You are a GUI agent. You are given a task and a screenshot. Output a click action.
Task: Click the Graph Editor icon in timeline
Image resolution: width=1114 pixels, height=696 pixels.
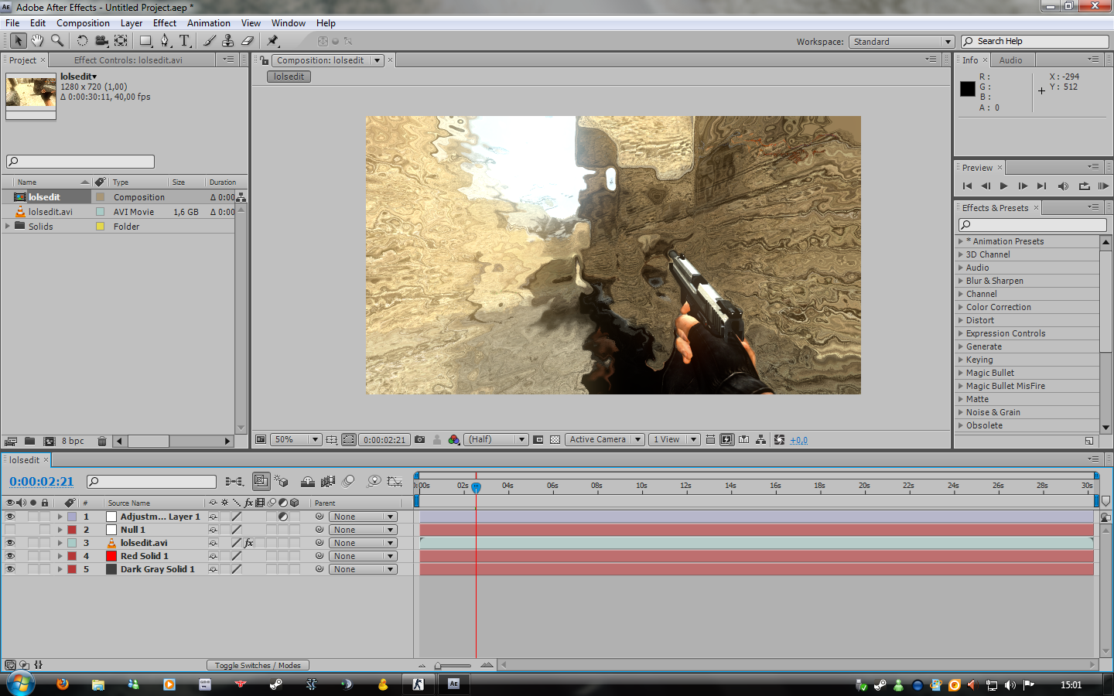pos(395,481)
